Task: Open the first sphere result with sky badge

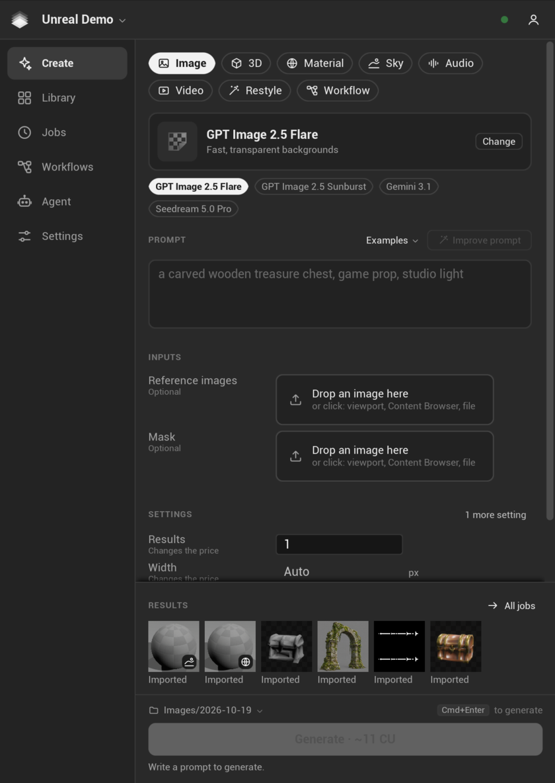Action: click(x=174, y=646)
